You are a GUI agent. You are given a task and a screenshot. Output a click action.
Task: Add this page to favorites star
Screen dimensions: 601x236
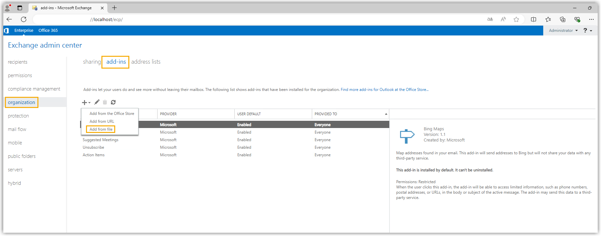point(516,19)
